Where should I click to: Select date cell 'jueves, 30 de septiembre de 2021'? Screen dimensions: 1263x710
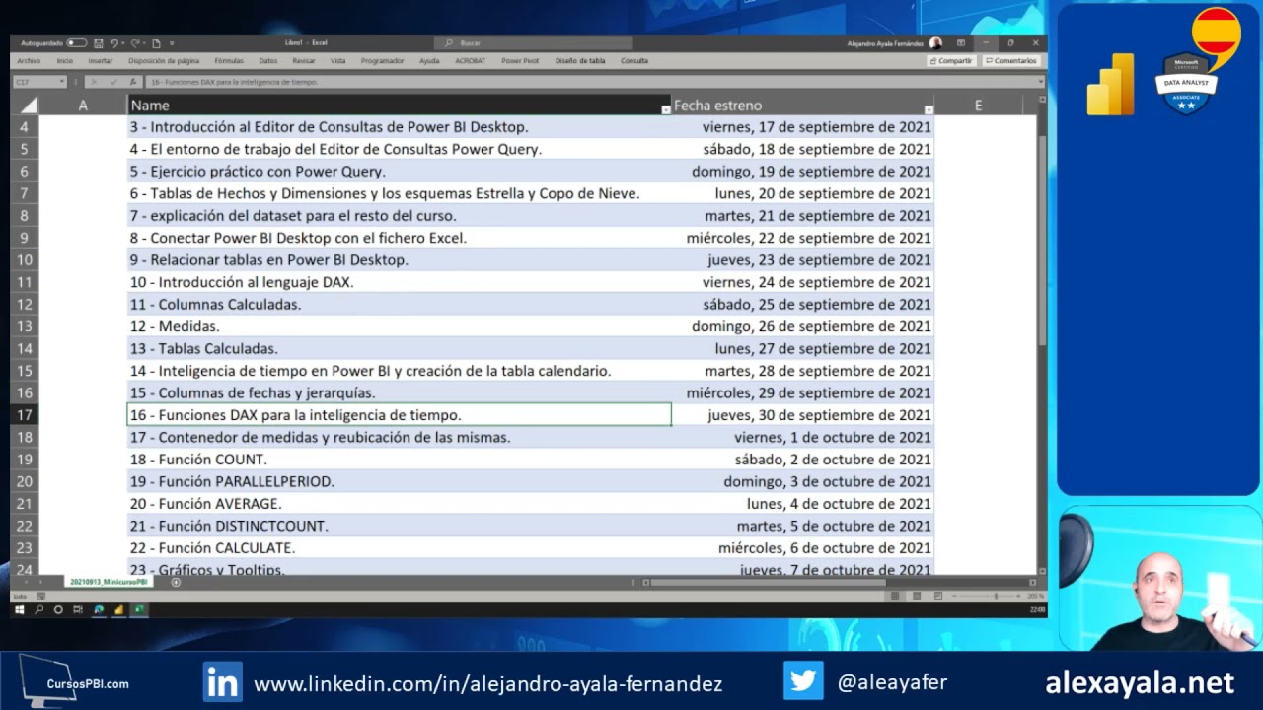802,415
